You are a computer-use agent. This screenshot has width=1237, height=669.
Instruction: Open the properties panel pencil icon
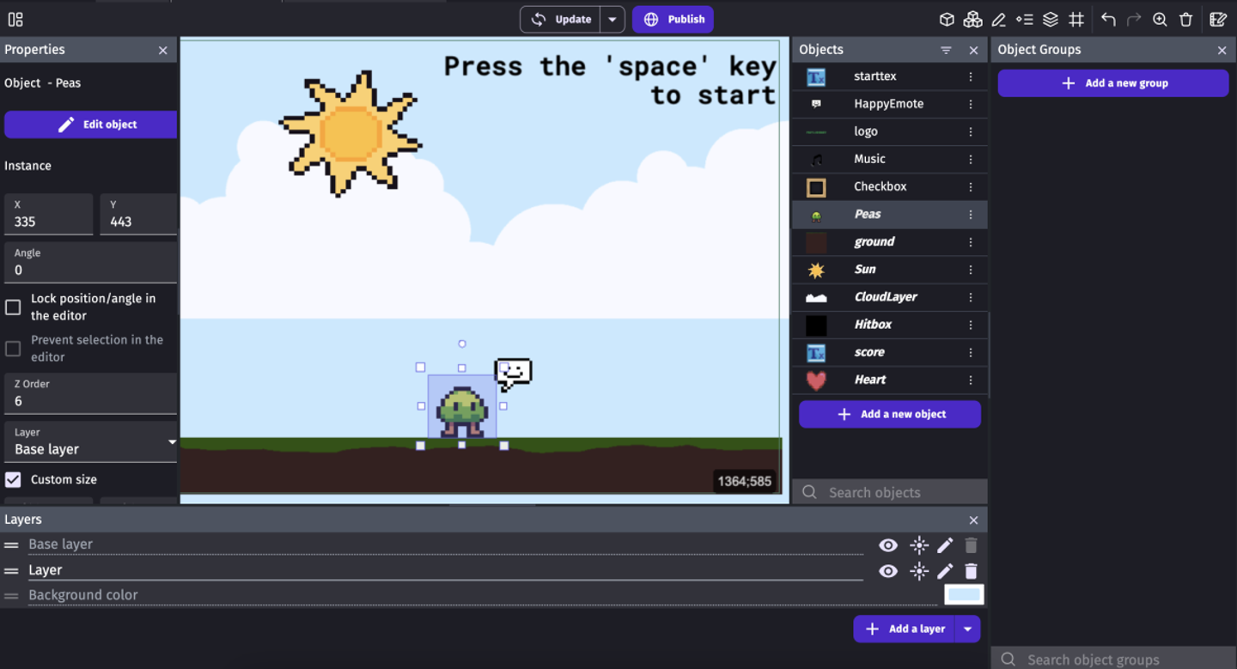(x=998, y=20)
